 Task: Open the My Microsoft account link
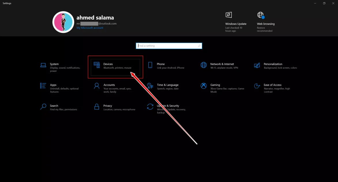(x=90, y=28)
